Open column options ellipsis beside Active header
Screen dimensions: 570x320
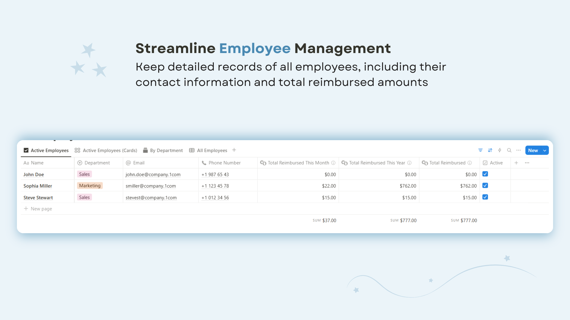point(527,163)
